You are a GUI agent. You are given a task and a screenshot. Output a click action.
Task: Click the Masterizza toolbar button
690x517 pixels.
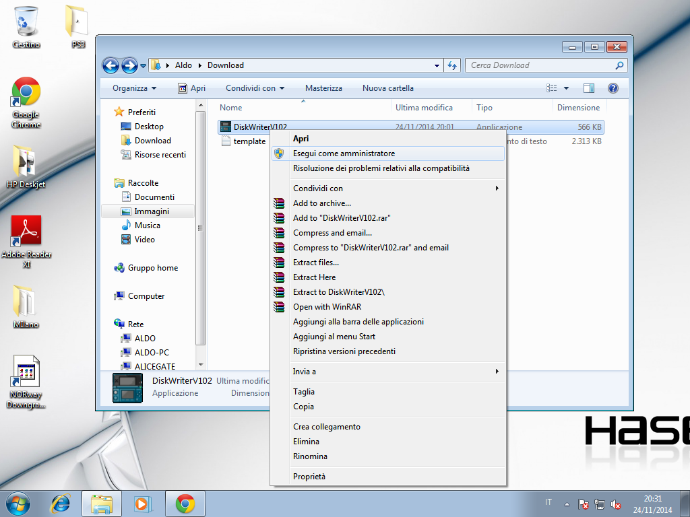pyautogui.click(x=323, y=88)
